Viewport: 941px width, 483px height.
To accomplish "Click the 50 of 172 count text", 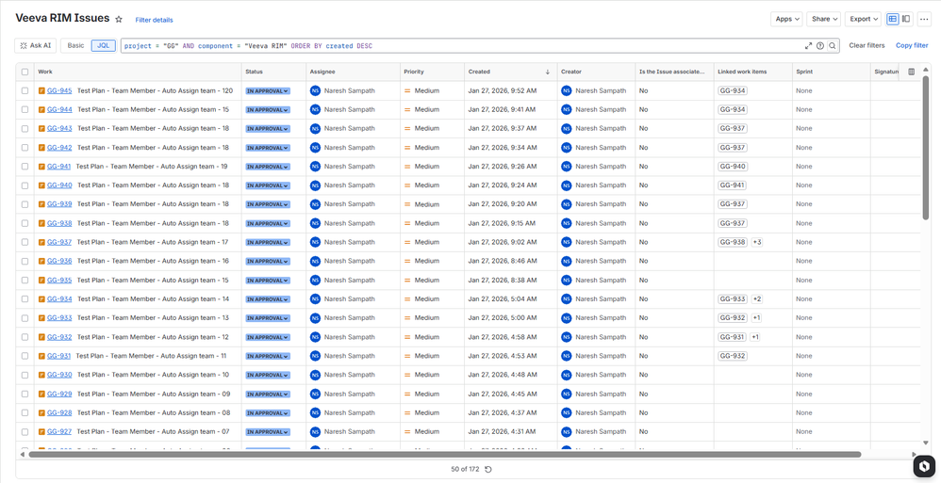I will pyautogui.click(x=465, y=469).
